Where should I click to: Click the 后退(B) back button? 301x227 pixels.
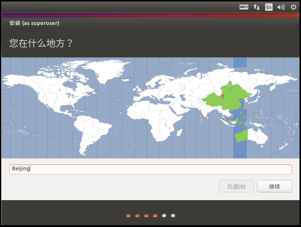(x=236, y=186)
